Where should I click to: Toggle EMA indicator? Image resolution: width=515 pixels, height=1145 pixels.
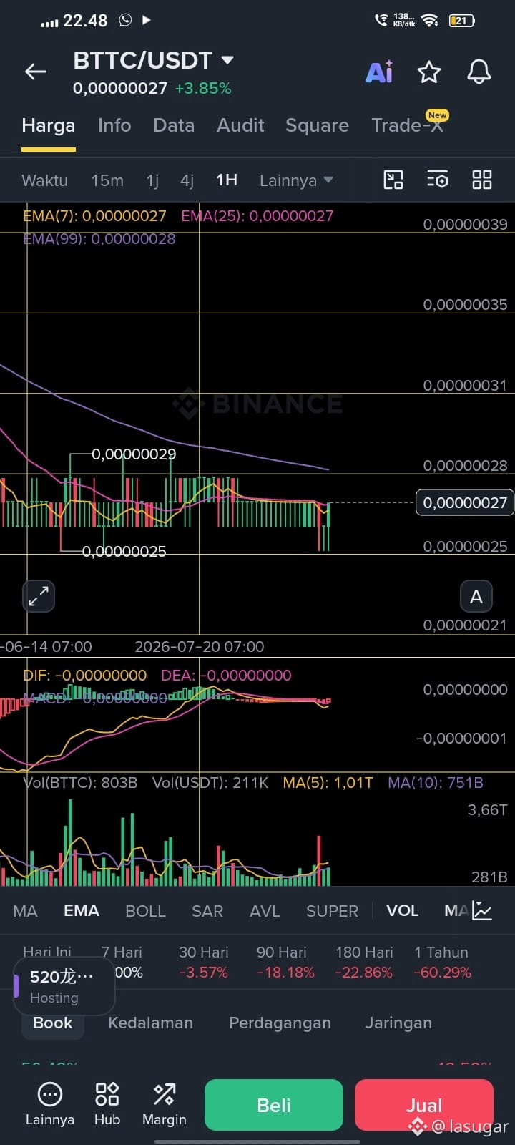pyautogui.click(x=82, y=911)
